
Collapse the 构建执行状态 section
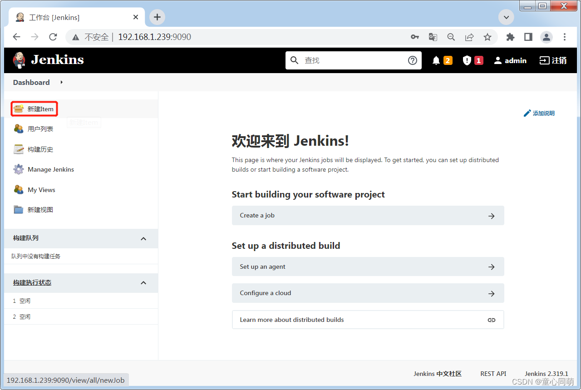[x=143, y=283]
